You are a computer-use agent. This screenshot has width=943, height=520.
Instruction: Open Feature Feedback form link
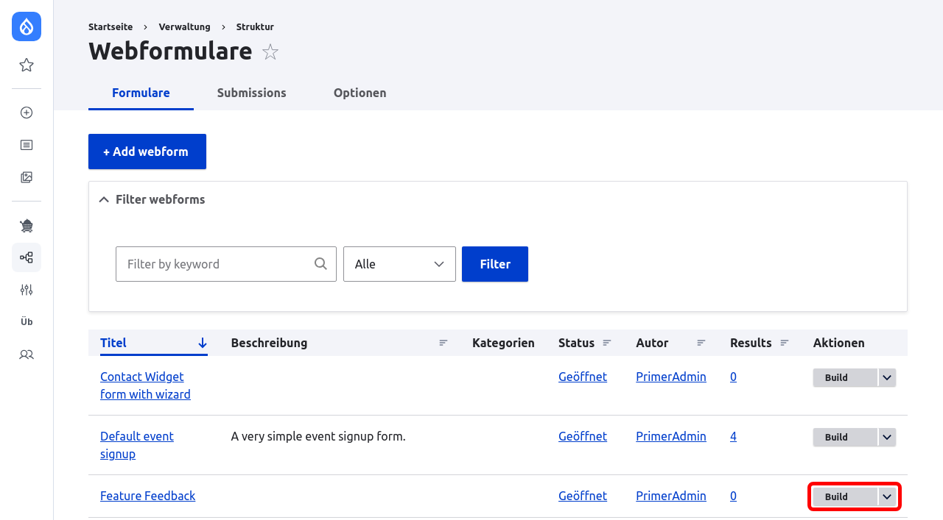(147, 496)
